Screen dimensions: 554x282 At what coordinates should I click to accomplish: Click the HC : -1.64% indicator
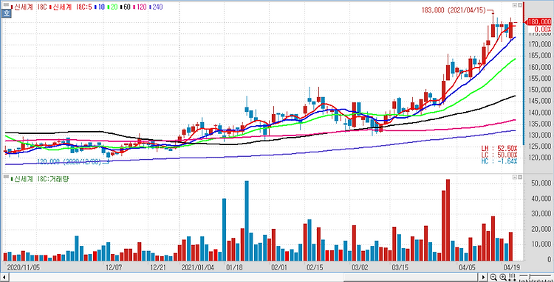tap(499, 161)
